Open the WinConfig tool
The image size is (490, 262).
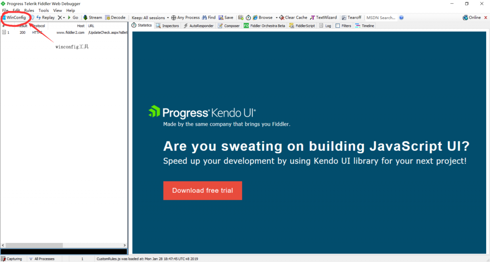pyautogui.click(x=14, y=18)
